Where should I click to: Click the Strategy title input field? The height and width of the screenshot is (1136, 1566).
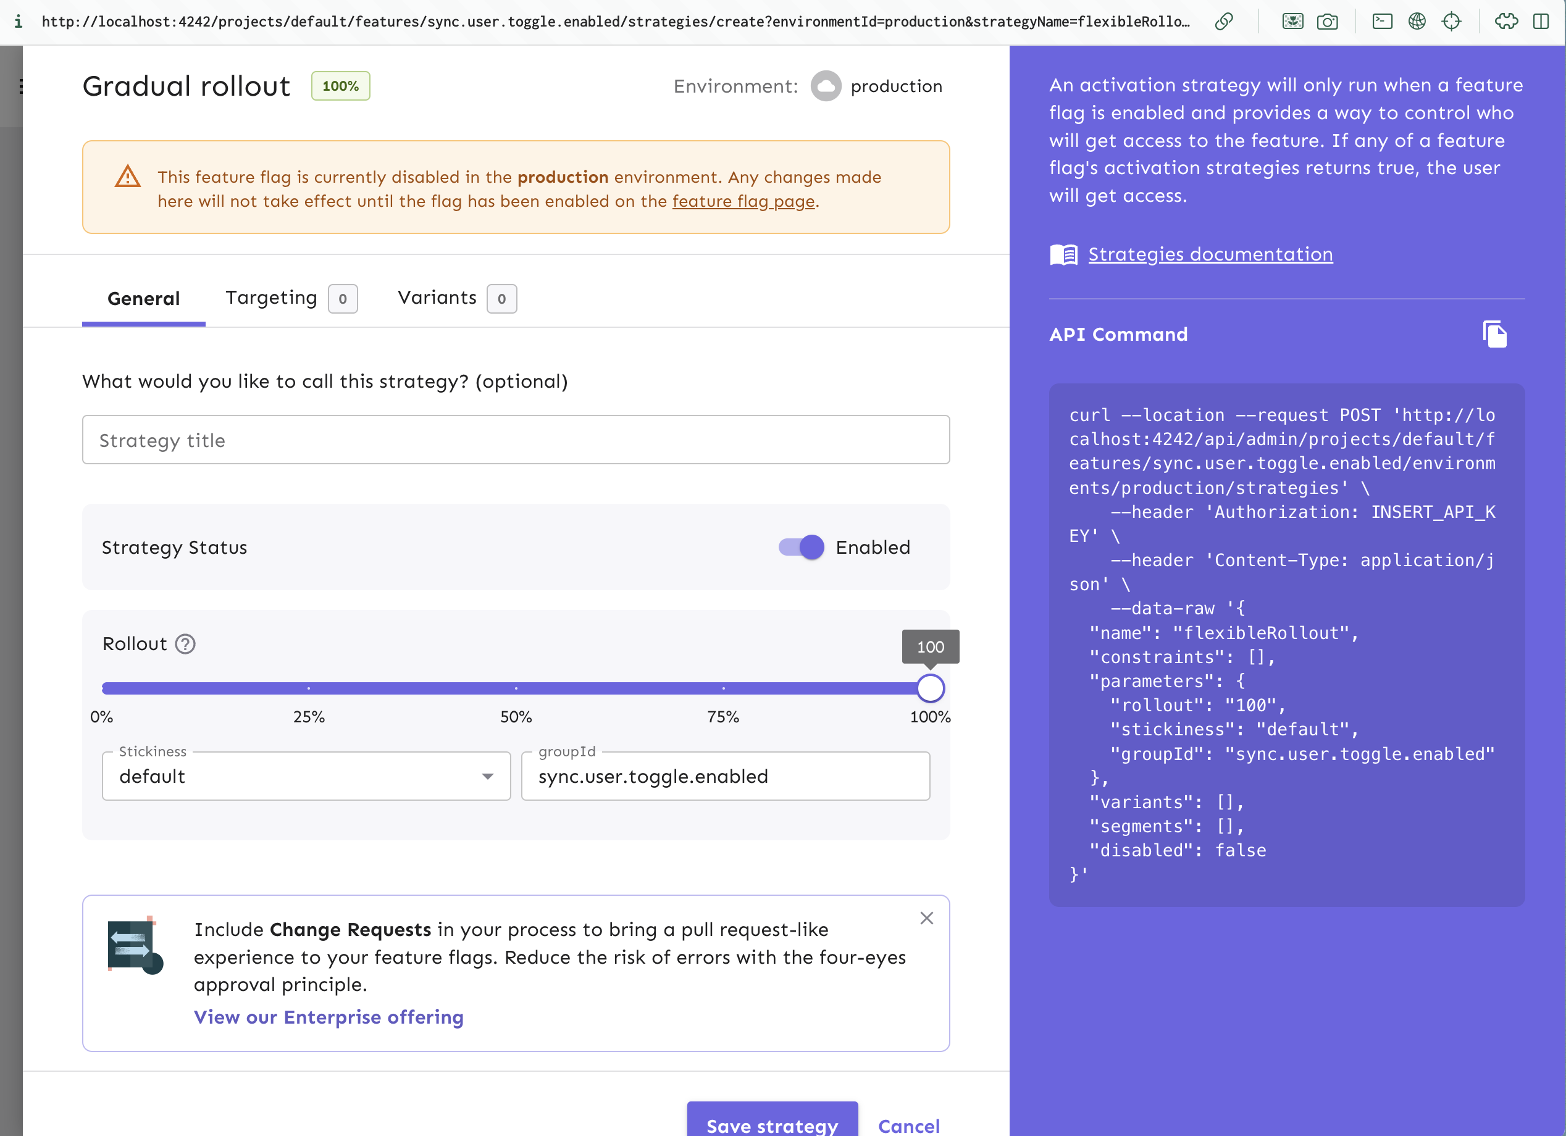[516, 440]
